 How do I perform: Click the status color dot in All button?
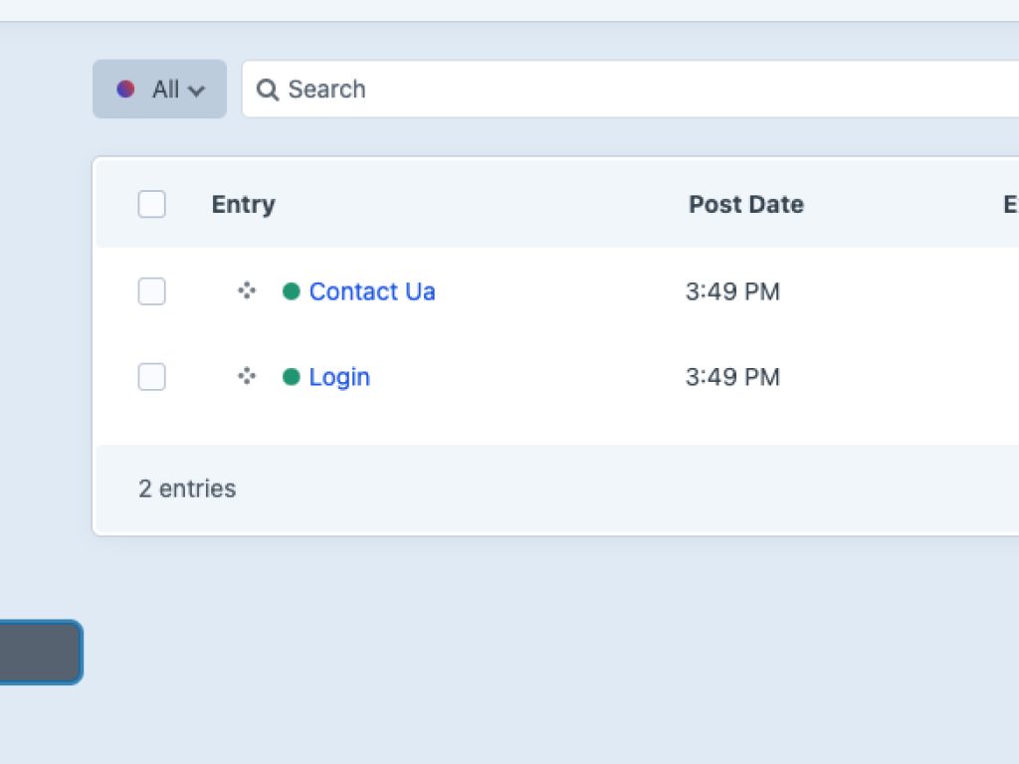125,90
